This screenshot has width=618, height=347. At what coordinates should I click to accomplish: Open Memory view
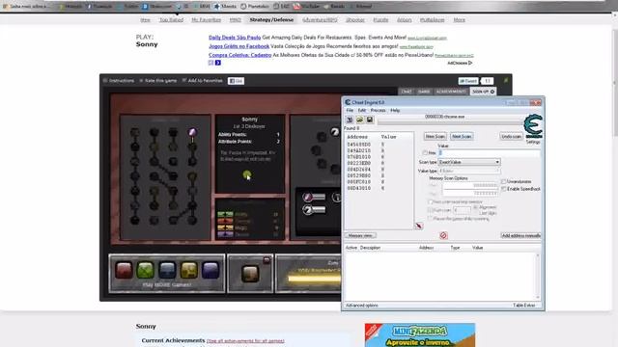360,235
